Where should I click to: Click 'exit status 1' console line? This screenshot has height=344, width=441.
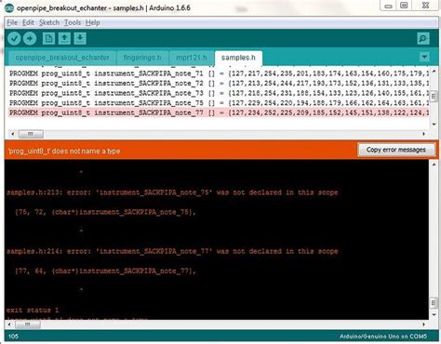[x=33, y=311]
